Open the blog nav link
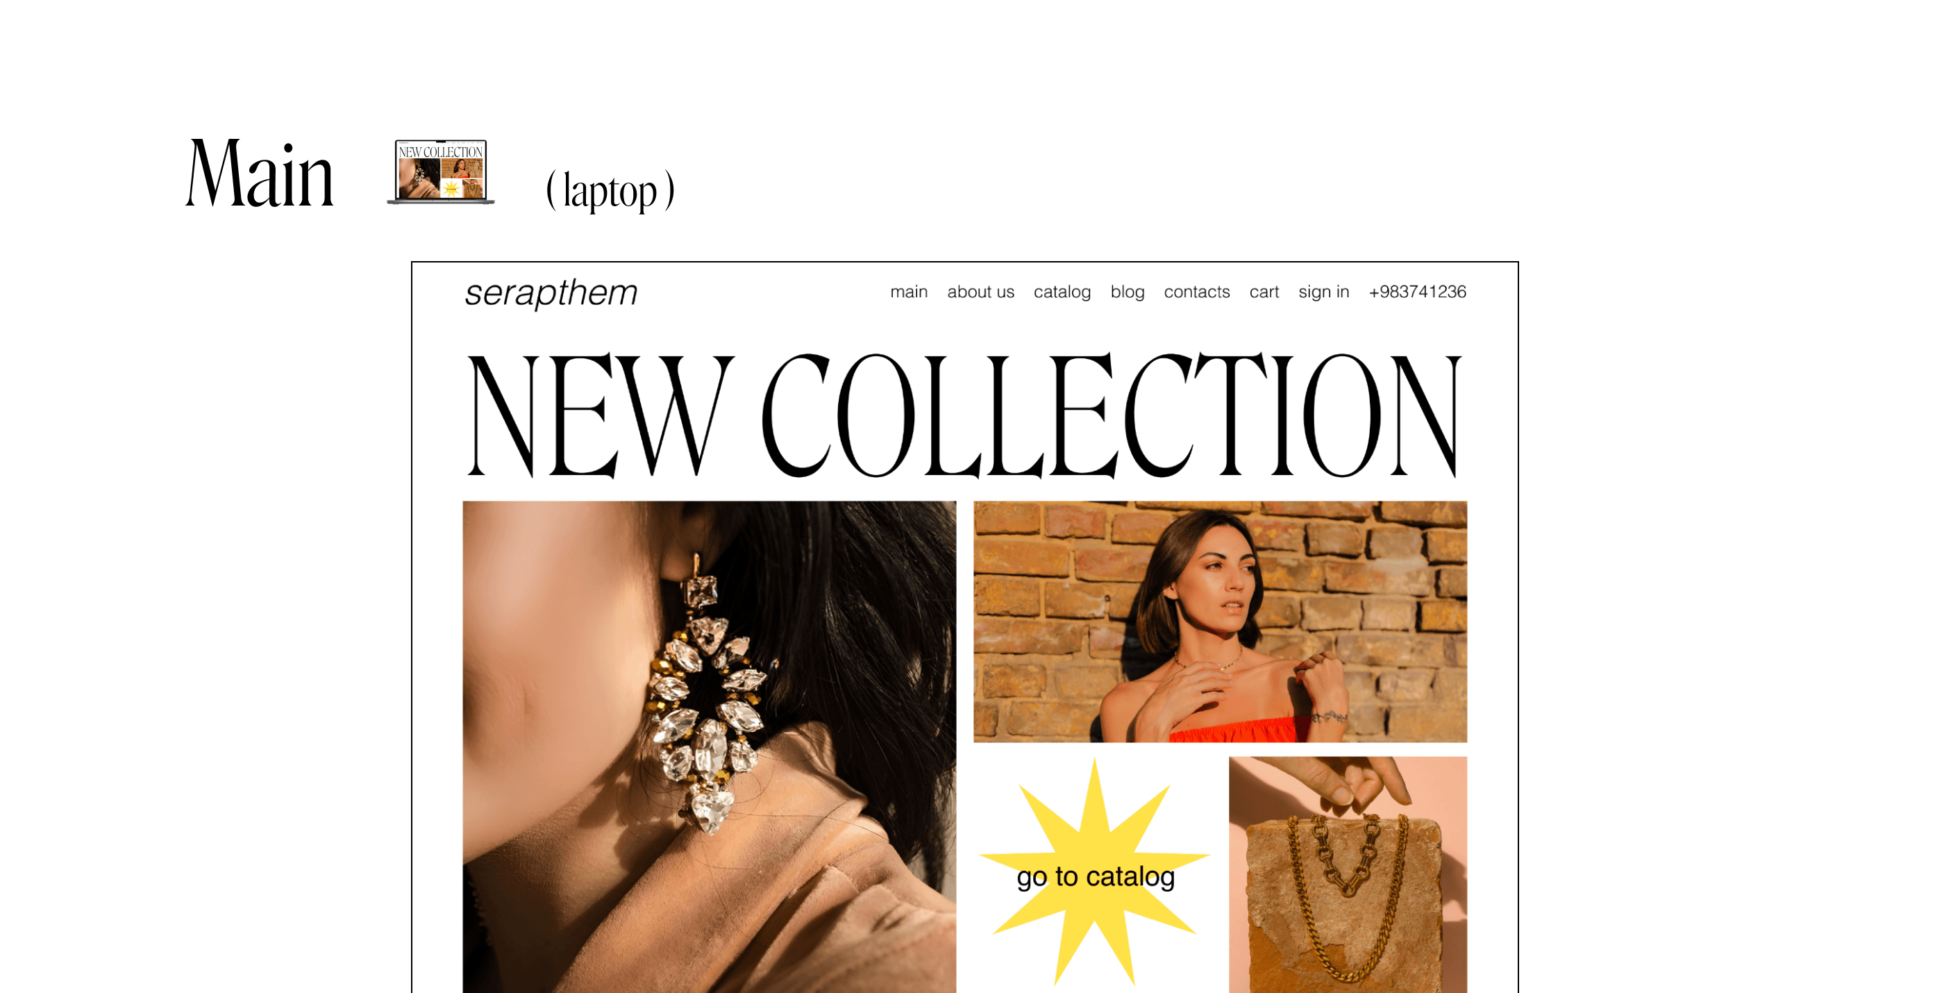1944x993 pixels. click(1128, 292)
